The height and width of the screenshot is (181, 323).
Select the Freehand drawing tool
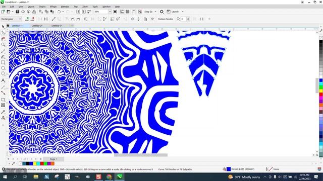(3, 51)
